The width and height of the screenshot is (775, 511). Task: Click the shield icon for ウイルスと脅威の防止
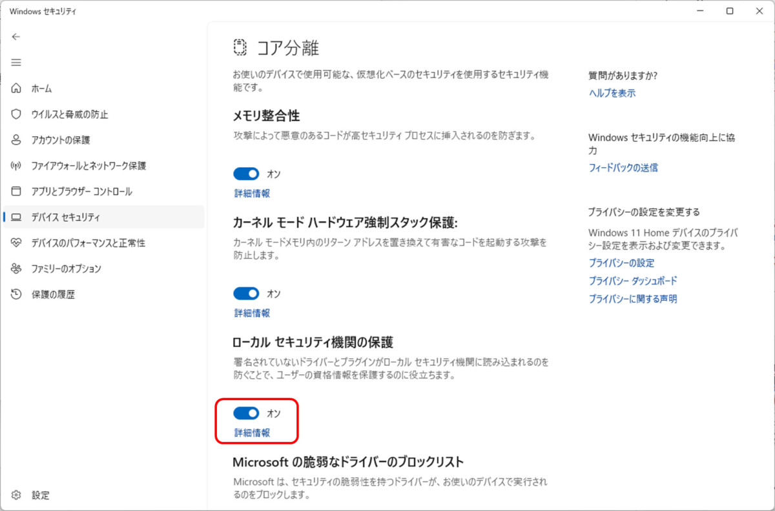(x=17, y=114)
